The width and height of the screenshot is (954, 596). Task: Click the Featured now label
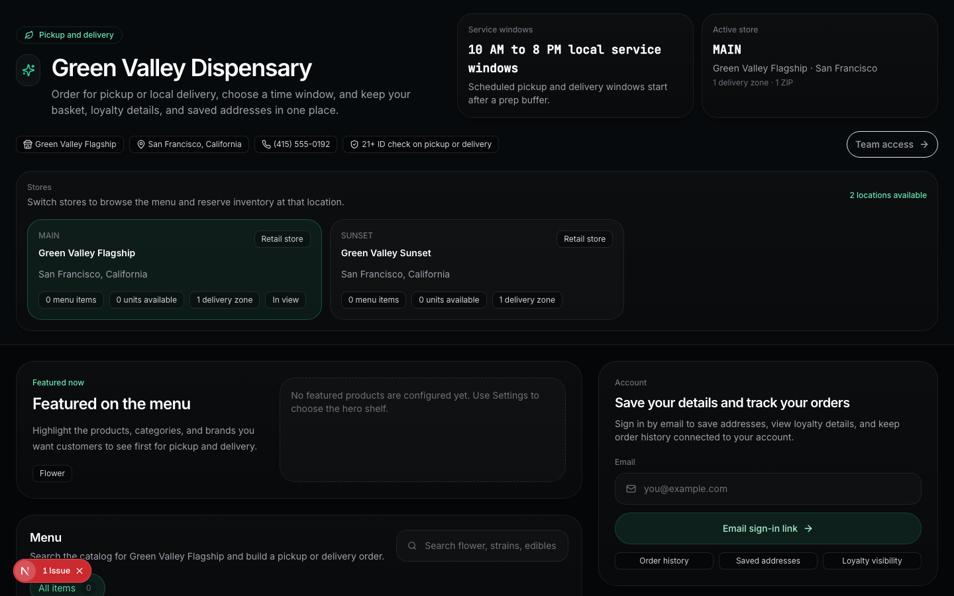click(x=58, y=383)
